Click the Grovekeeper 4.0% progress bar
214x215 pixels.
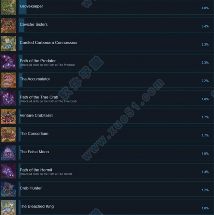pos(22,7)
